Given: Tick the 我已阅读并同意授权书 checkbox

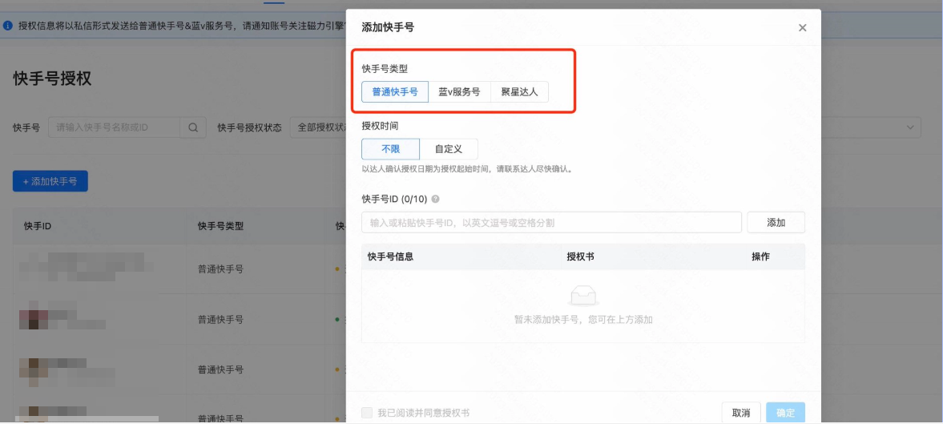Looking at the screenshot, I should coord(366,413).
